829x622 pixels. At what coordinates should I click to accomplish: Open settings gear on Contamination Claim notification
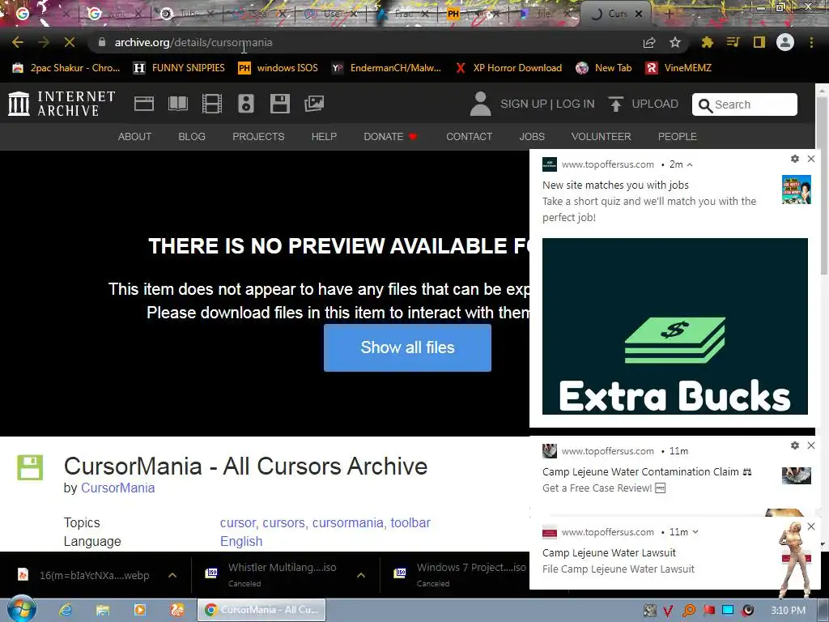pos(795,445)
